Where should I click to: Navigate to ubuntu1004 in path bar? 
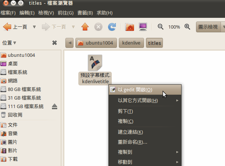tap(96, 43)
